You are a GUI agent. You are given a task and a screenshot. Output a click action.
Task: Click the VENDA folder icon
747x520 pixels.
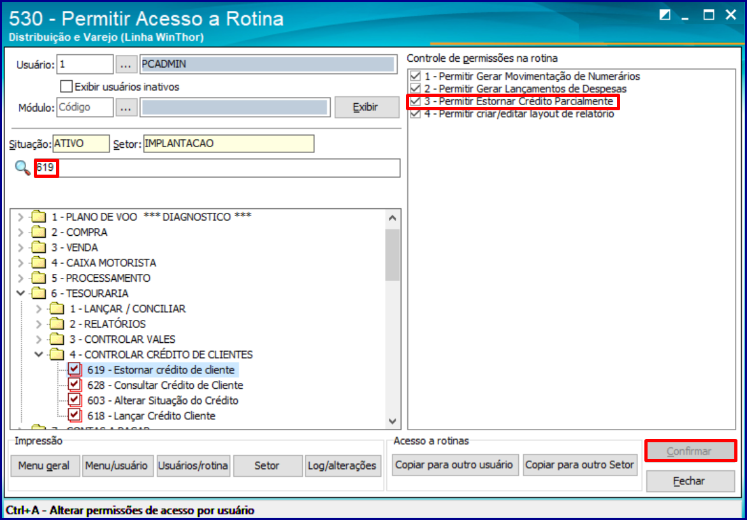(39, 248)
